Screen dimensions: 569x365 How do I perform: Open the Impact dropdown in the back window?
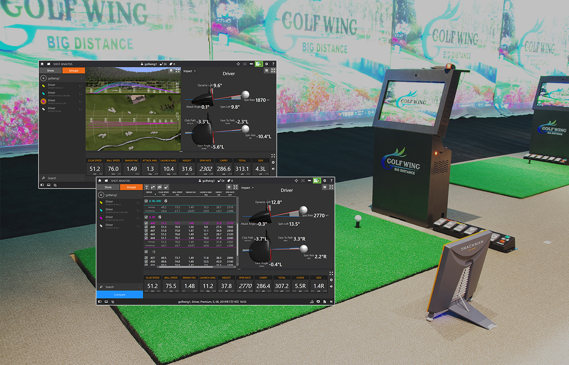point(189,71)
